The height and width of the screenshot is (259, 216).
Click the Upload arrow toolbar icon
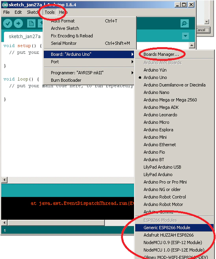coord(18,24)
